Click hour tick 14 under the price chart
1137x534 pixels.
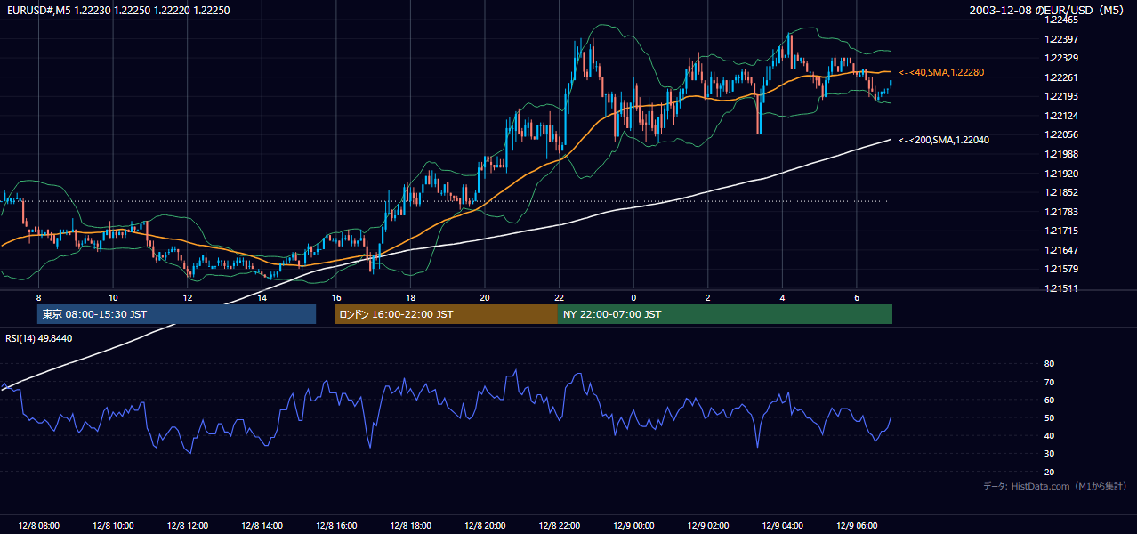(262, 297)
